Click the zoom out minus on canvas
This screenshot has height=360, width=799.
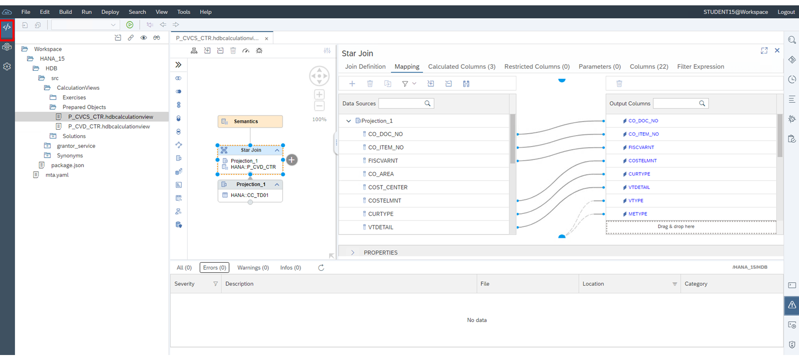click(x=320, y=106)
